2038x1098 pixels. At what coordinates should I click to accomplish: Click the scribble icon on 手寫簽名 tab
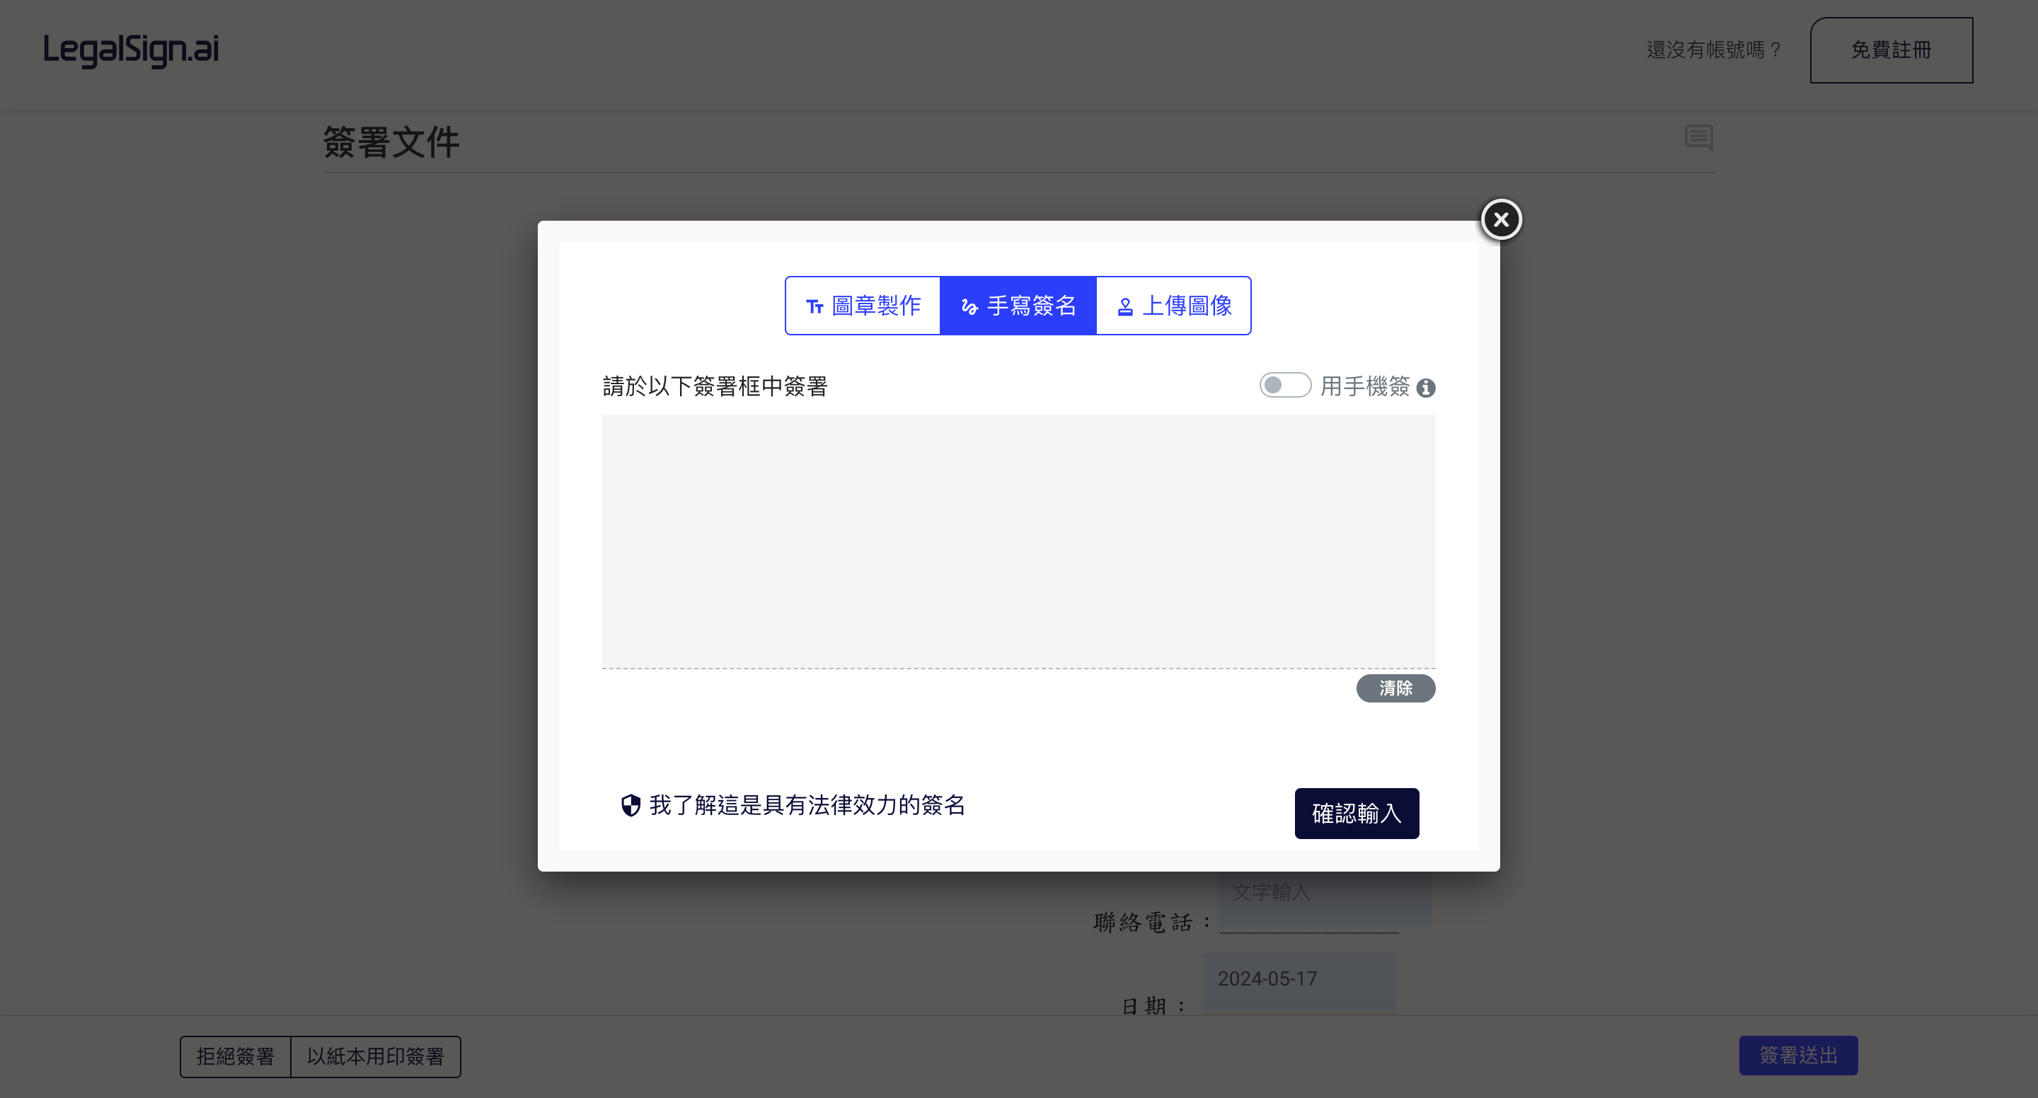click(969, 307)
